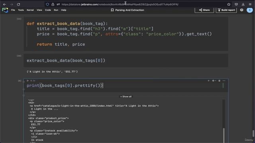The width and height of the screenshot is (255, 143).
Task: Click the £51.77 line in HTML output
Action: tap(35, 124)
